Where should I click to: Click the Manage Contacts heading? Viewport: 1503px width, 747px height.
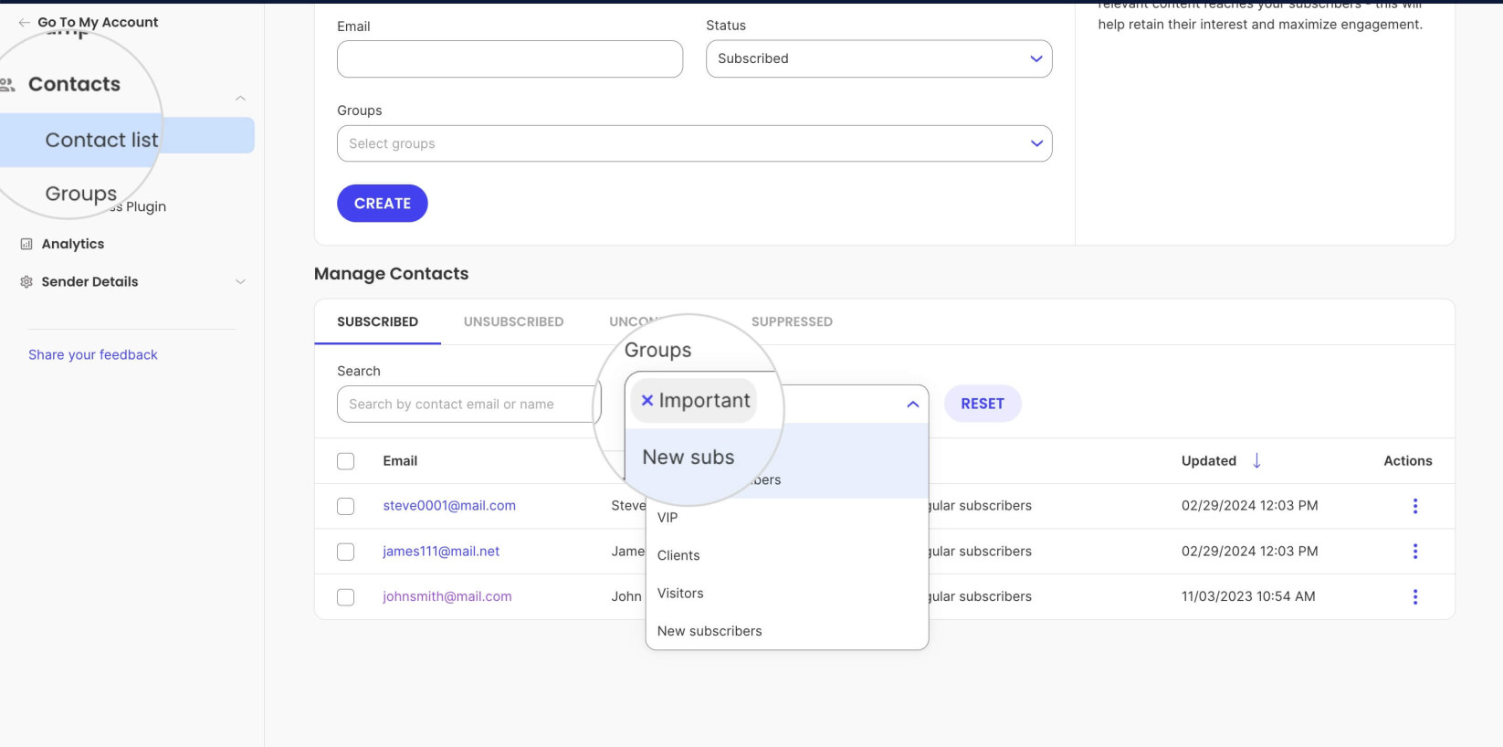(x=391, y=273)
